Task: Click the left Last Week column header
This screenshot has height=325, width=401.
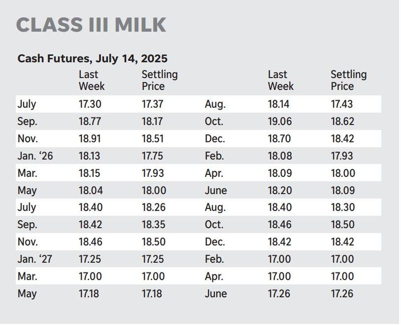Action: tap(92, 80)
